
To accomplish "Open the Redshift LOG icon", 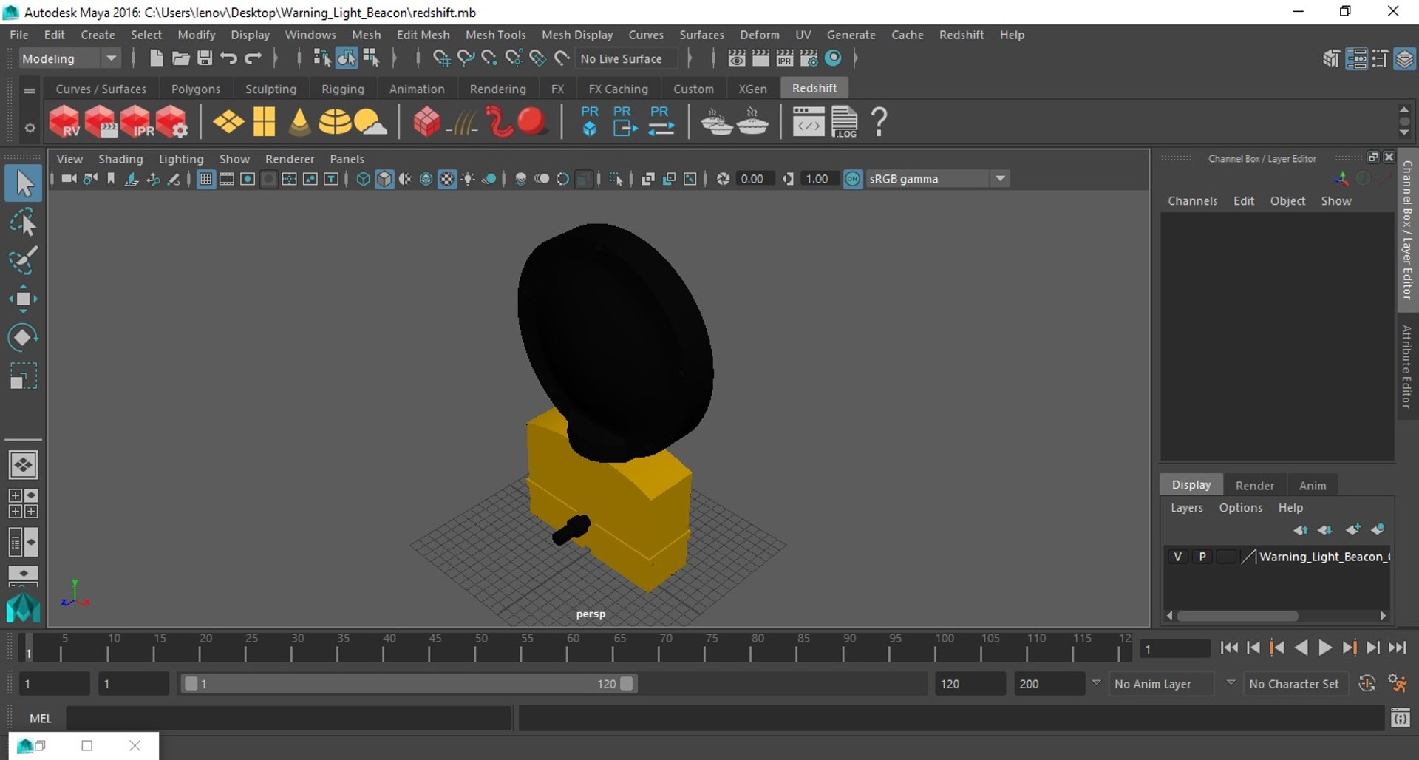I will (x=844, y=122).
